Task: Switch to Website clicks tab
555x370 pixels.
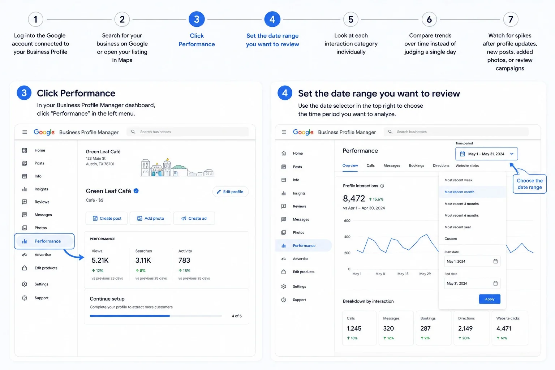Action: (467, 166)
